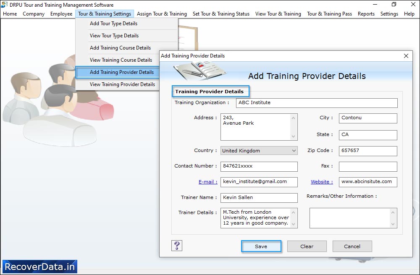The image size is (420, 275).
Task: Open the Settings menu
Action: (389, 14)
